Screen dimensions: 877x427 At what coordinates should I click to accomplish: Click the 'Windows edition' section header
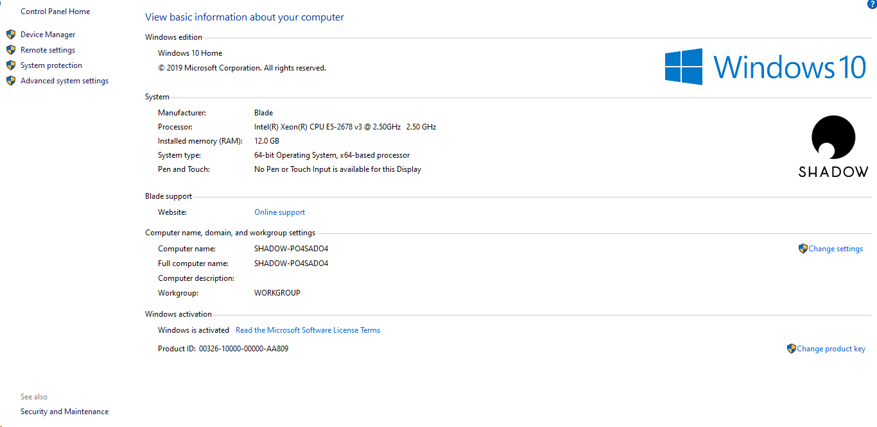[x=173, y=37]
